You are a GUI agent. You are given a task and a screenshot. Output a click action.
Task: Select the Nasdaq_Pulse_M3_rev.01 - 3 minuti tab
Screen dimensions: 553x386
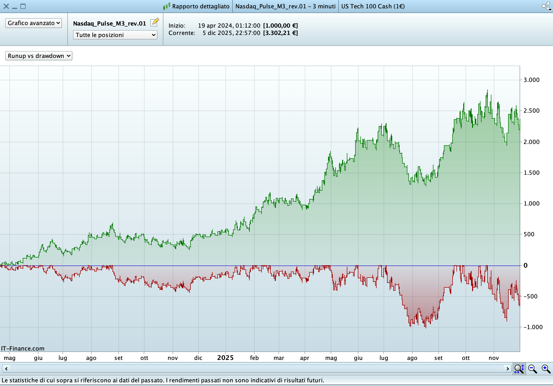click(285, 6)
